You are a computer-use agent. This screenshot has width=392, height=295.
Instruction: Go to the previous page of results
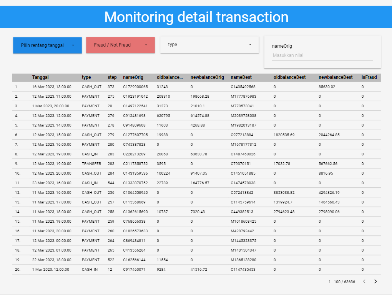click(x=364, y=282)
